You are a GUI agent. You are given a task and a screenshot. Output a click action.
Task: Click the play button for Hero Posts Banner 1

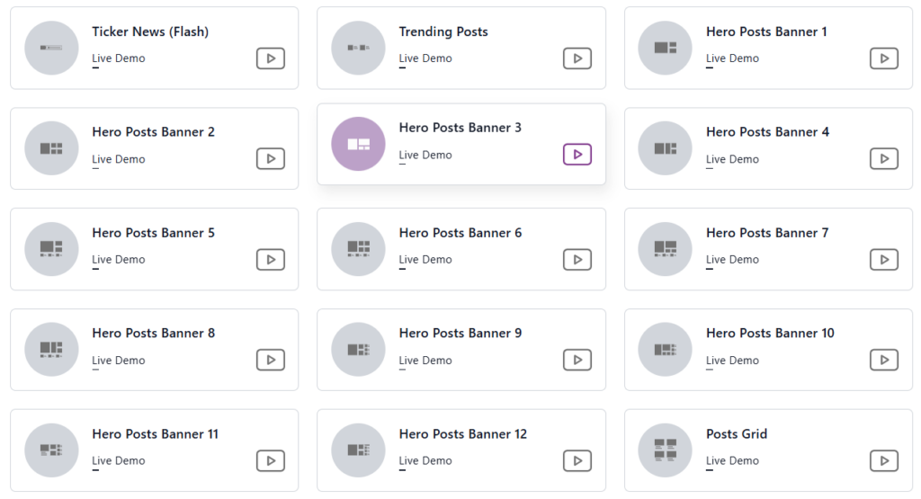pyautogui.click(x=884, y=58)
